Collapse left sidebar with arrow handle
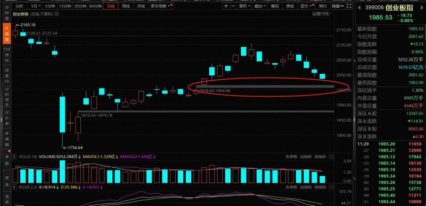The image size is (426, 206). pos(2,119)
